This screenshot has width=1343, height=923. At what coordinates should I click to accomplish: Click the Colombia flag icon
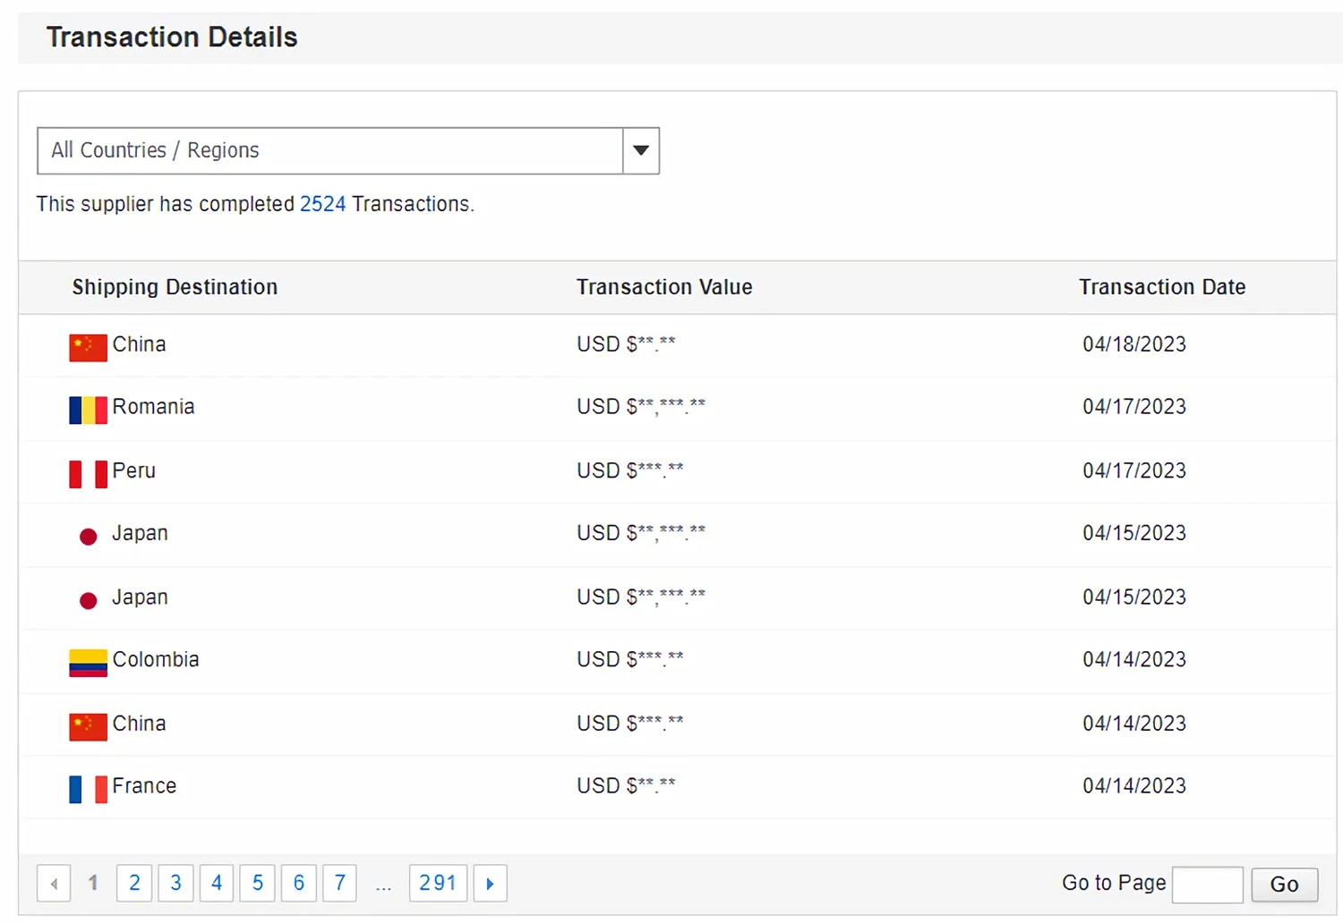point(88,663)
